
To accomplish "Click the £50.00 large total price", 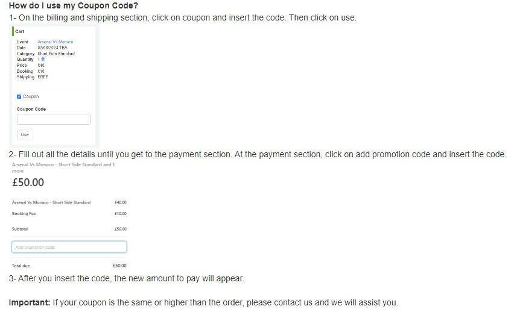I will [28, 183].
